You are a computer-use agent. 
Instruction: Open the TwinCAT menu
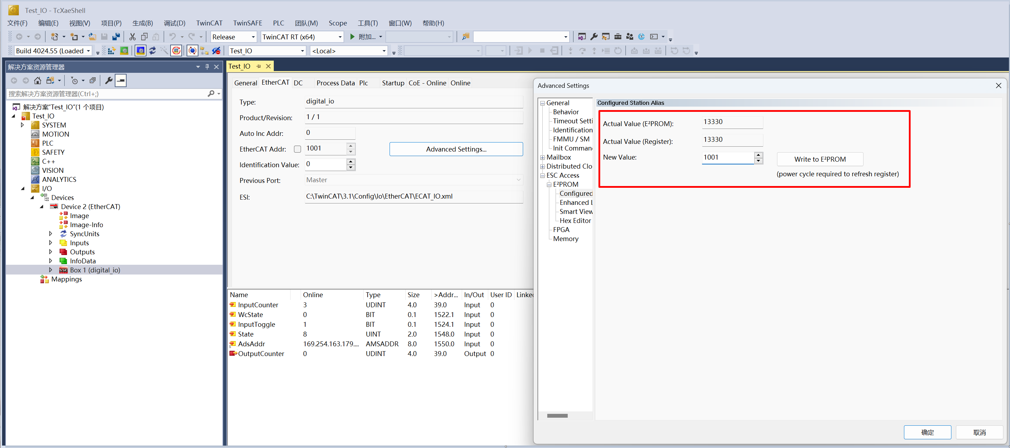pos(209,23)
